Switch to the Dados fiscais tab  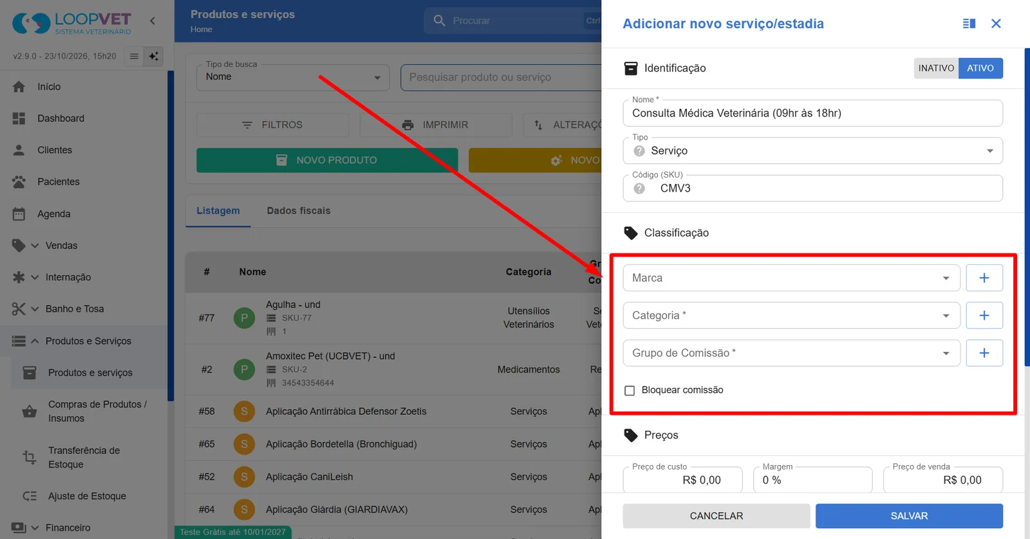point(299,211)
